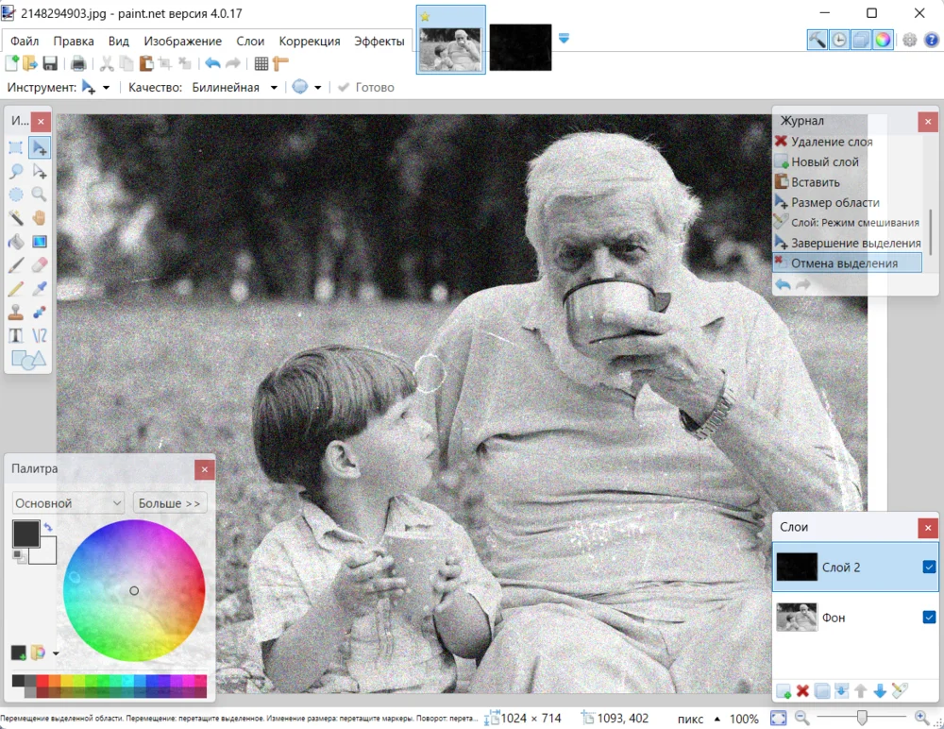Open the Качество Билинейная dropdown

point(274,88)
